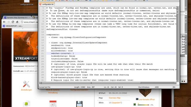Click green chip icon beside load bar
The width and height of the screenshot is (191, 107).
(135, 104)
